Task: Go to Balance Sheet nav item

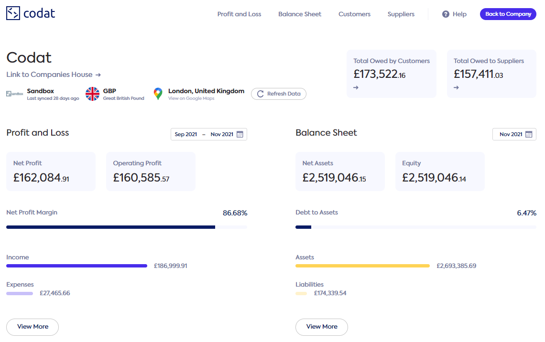Action: coord(300,14)
